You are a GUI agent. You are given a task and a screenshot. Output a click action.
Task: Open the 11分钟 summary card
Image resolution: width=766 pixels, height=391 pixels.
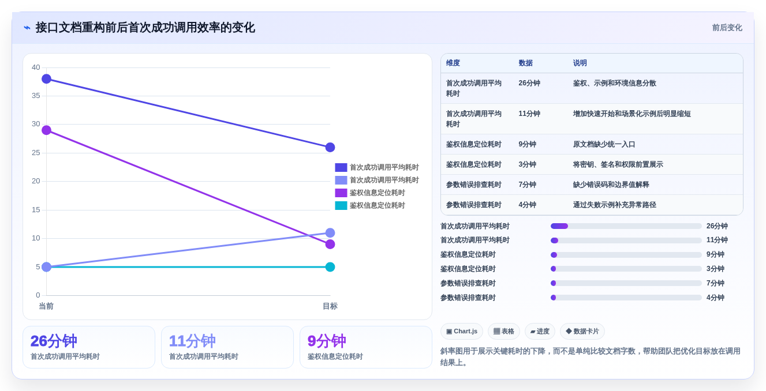(x=227, y=347)
